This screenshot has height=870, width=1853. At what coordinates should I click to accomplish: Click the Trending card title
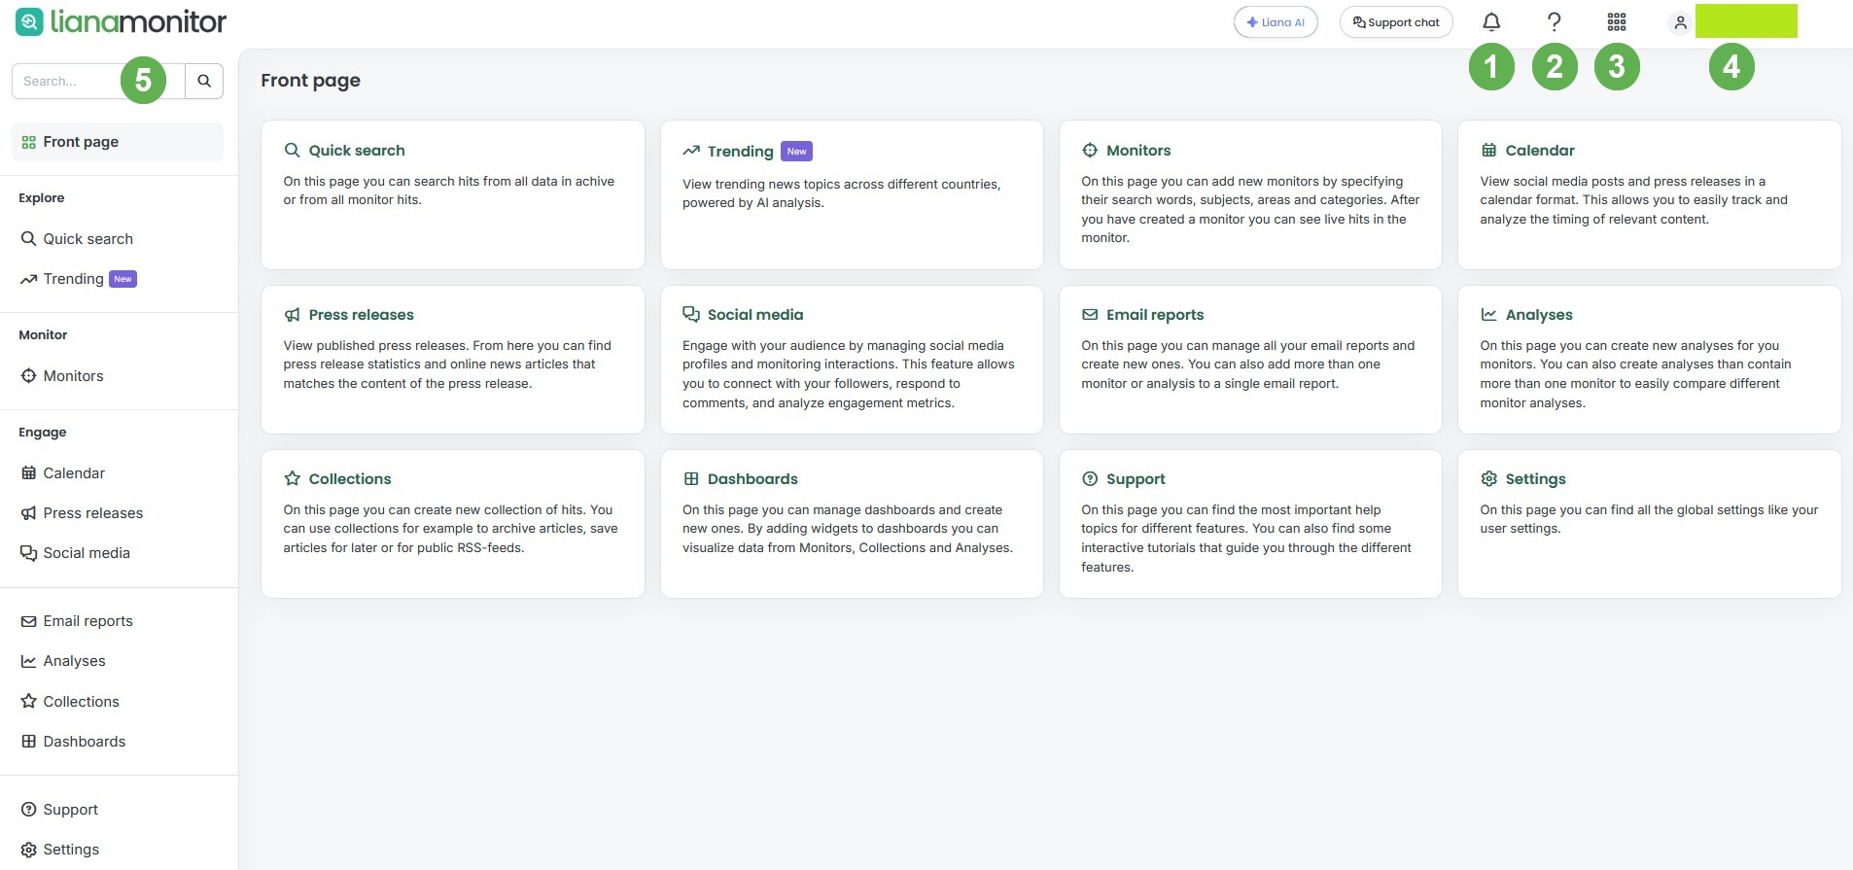click(740, 152)
